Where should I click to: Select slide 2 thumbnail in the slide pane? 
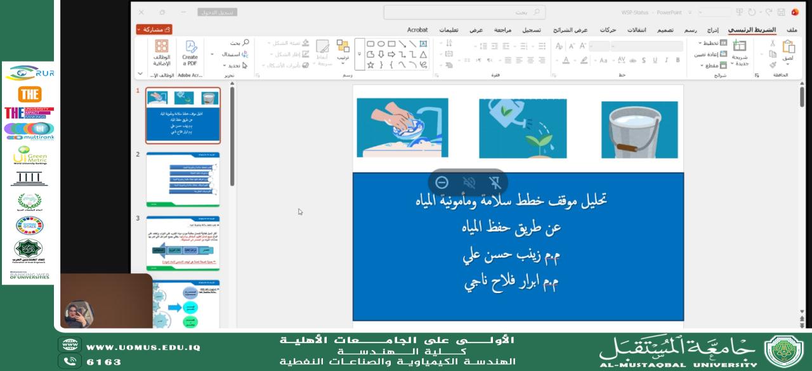(x=182, y=179)
